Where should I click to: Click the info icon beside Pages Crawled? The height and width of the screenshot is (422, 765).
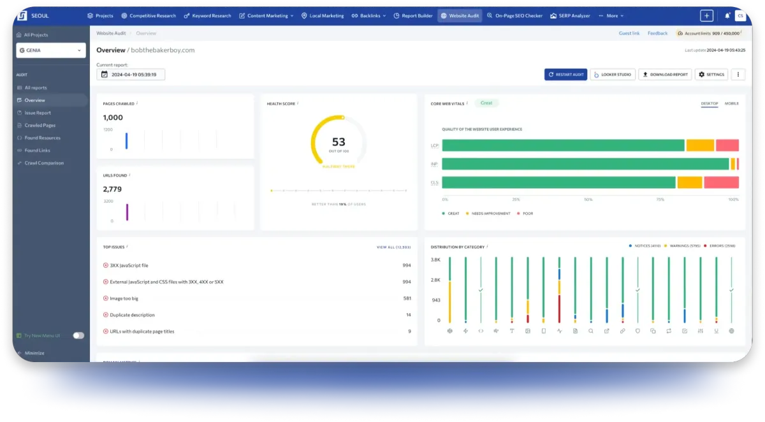pyautogui.click(x=137, y=103)
